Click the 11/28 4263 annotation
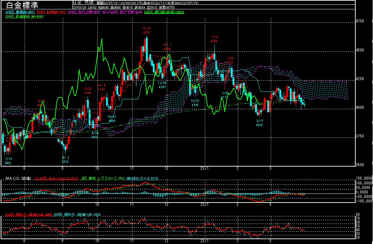The width and height of the screenshot is (373, 244). [162, 85]
